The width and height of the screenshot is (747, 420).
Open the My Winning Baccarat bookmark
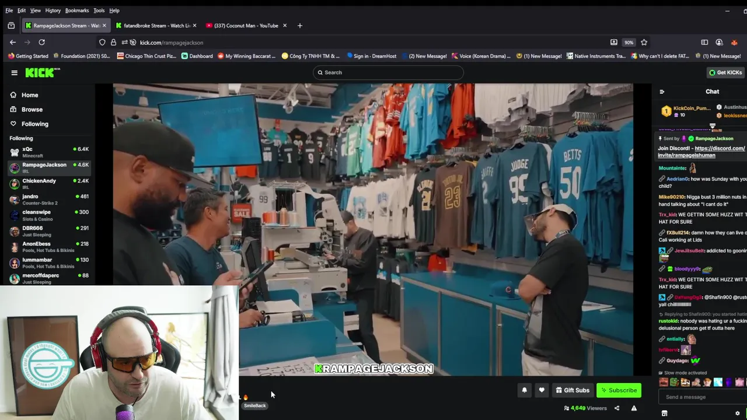coord(246,56)
